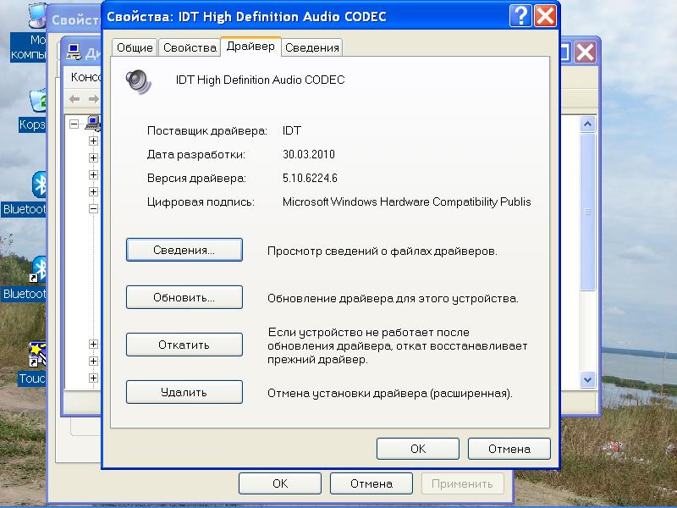Image resolution: width=677 pixels, height=508 pixels.
Task: Click the Удалить button to uninstall driver
Action: pos(184,392)
